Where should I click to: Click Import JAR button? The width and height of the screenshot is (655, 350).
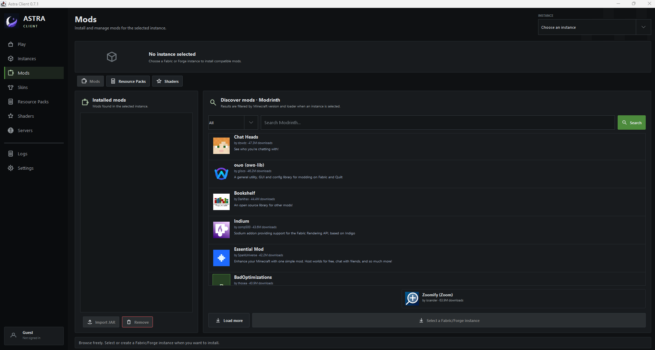click(x=101, y=322)
